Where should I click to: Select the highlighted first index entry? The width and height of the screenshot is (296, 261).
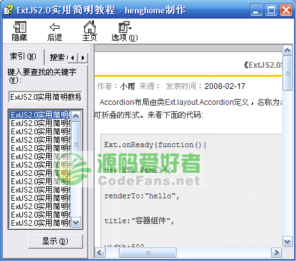click(40, 115)
